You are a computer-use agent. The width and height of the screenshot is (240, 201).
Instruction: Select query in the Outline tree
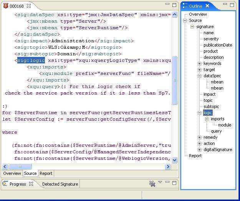pyautogui.click(x=216, y=131)
